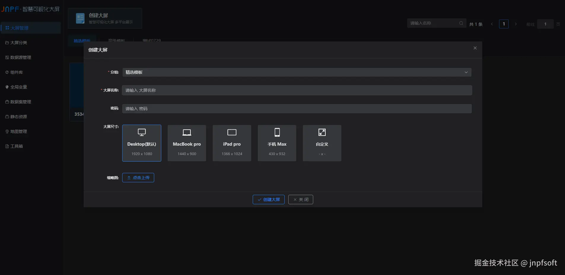
Task: Click the 点击上传 thumbnail upload button
Action: 138,178
